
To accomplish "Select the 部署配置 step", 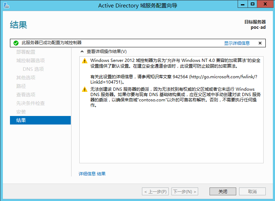I will pyautogui.click(x=26, y=52).
